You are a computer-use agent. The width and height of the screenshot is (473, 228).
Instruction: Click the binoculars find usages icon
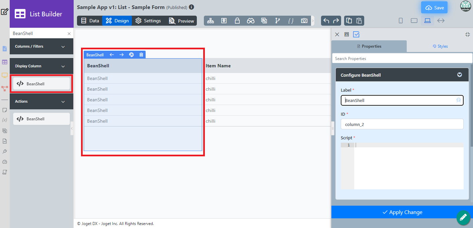point(251,21)
